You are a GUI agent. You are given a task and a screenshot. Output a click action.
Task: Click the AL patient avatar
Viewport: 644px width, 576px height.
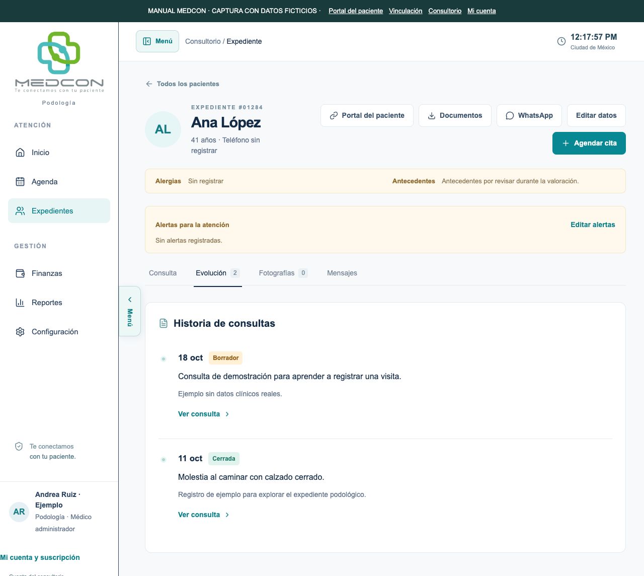[163, 129]
